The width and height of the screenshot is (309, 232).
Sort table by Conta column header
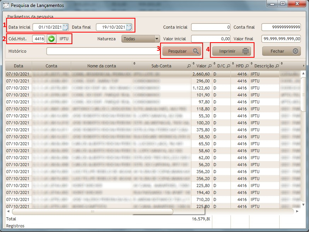[51, 66]
